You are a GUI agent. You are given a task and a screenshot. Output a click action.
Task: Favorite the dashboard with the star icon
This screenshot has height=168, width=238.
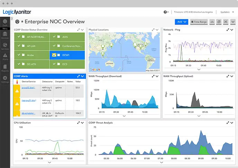pos(22,22)
